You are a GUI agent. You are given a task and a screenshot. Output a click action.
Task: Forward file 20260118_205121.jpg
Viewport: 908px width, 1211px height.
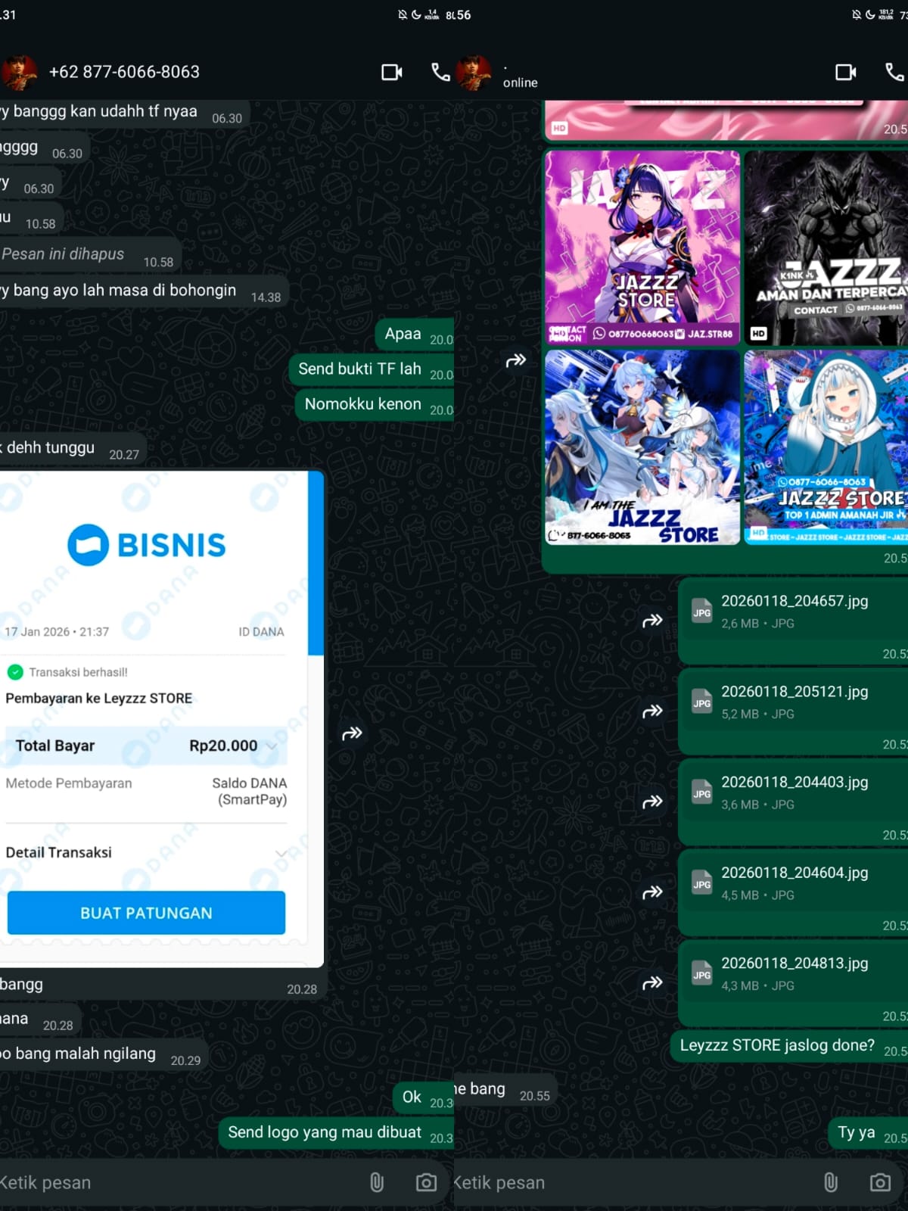click(652, 711)
